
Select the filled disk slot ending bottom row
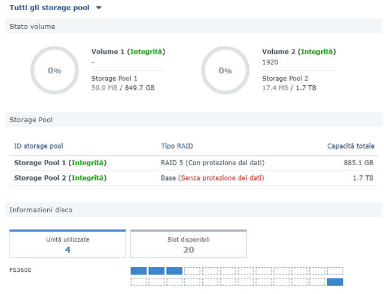pyautogui.click(x=335, y=282)
